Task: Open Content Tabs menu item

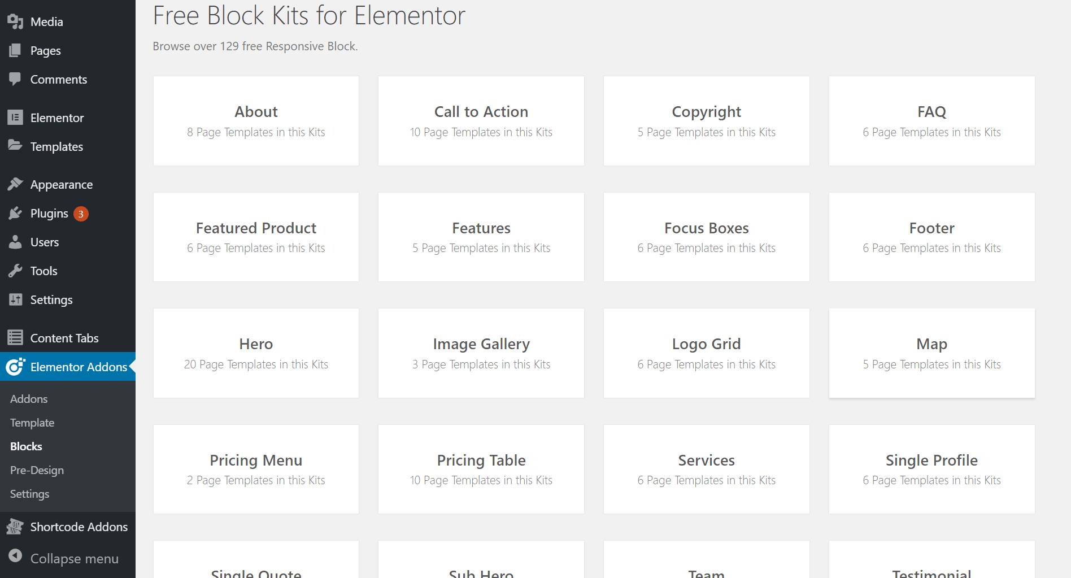Action: (68, 338)
